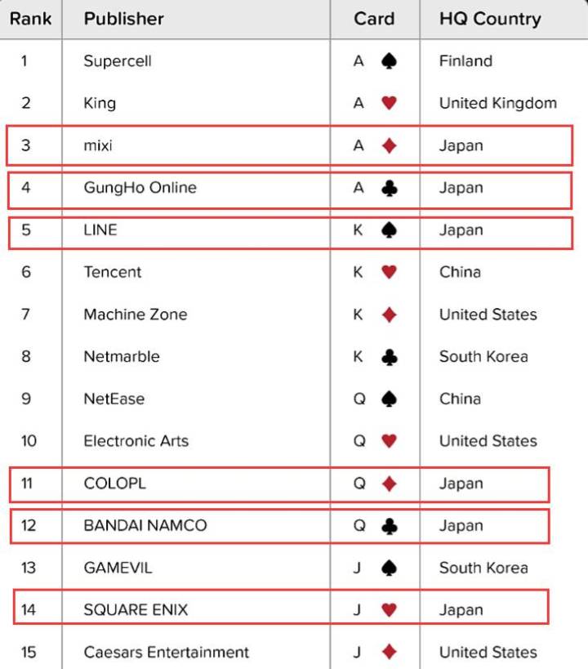Click the club icon in Netmarble row
The height and width of the screenshot is (669, 588).
pos(390,357)
